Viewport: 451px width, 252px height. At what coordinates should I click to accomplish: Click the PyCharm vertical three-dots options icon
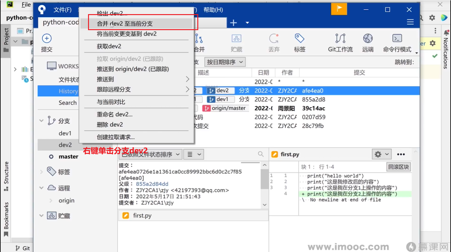pyautogui.click(x=435, y=30)
